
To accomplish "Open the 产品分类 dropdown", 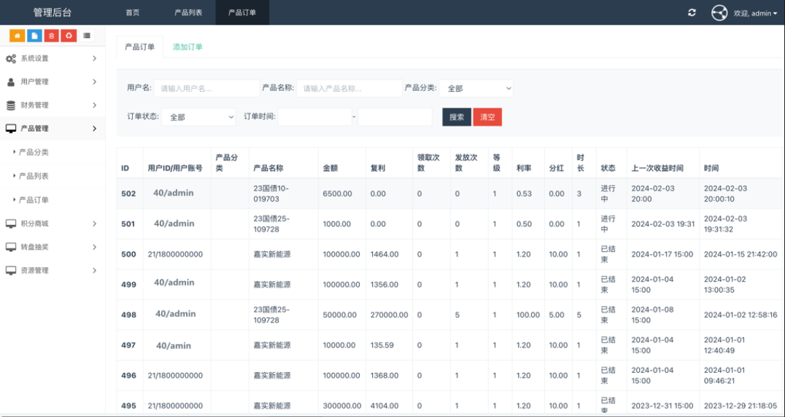I will tap(476, 88).
